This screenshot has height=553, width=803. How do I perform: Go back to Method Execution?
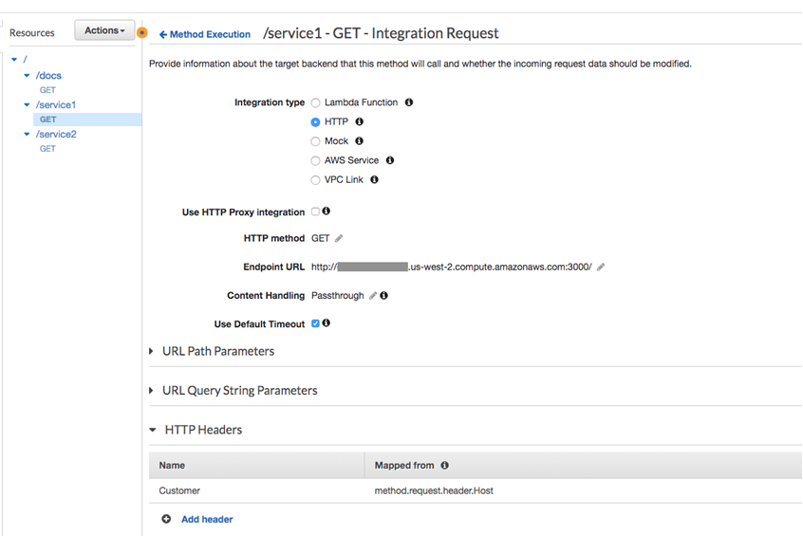[x=204, y=34]
